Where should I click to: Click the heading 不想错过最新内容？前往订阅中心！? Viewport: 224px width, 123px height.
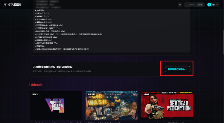[x=53, y=67]
